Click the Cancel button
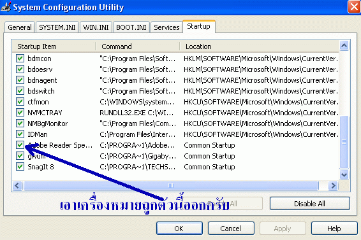Screen dimensions: 361x240 [x=231, y=229]
